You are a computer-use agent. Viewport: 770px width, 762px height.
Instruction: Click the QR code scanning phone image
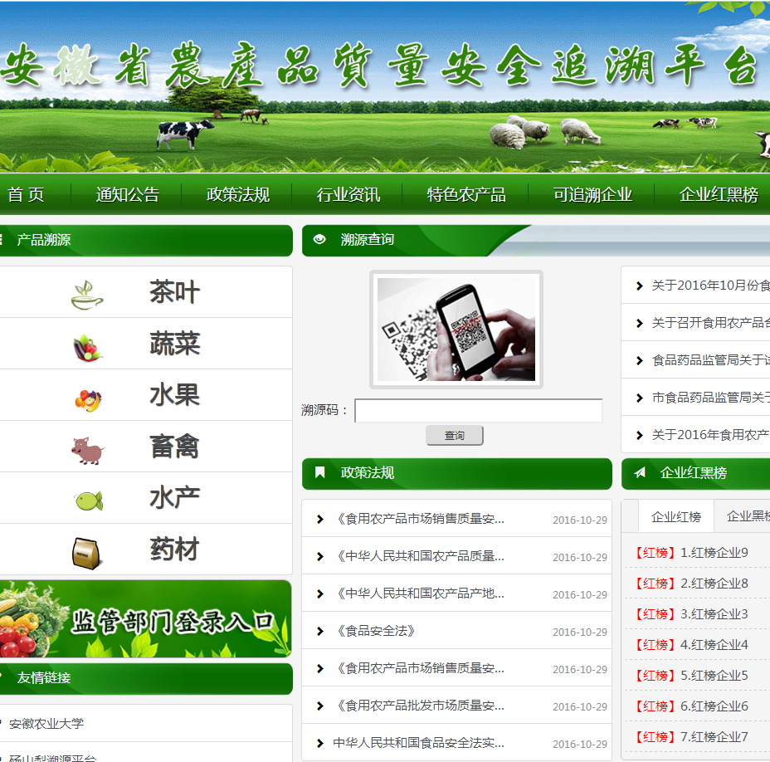456,330
